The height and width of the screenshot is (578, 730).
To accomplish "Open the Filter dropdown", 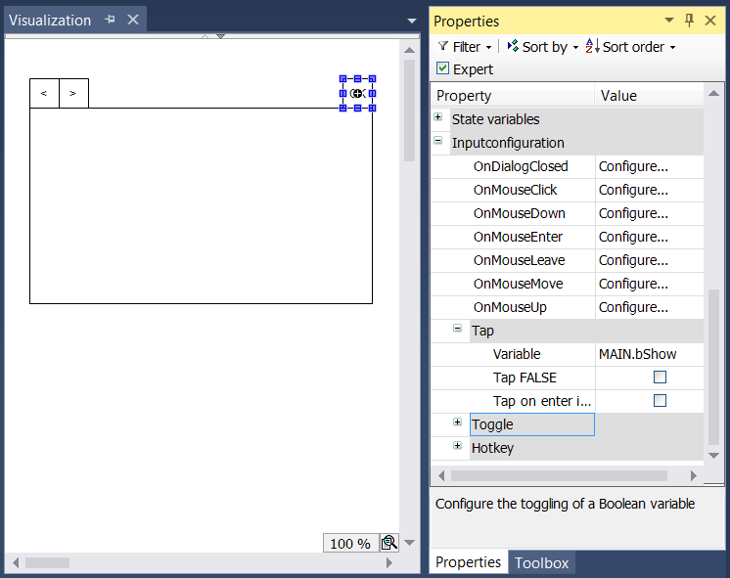I will (x=488, y=47).
